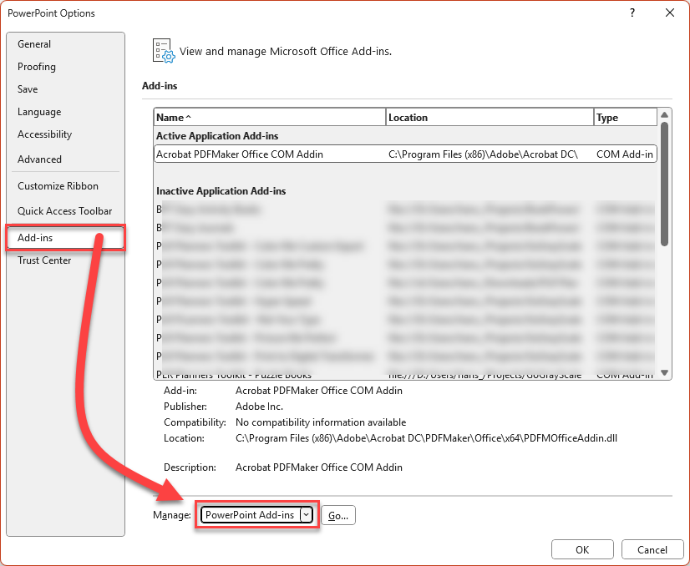This screenshot has height=566, width=690.
Task: Open the Manage dropdown arrow
Action: tap(305, 515)
